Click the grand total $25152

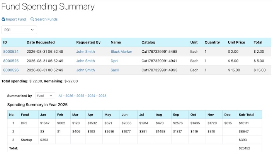click(245, 148)
